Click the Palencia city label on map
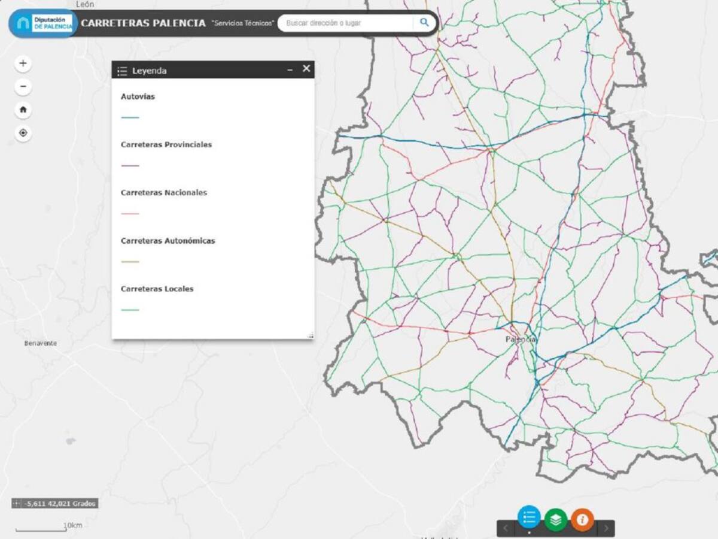The image size is (718, 539). pyautogui.click(x=520, y=340)
